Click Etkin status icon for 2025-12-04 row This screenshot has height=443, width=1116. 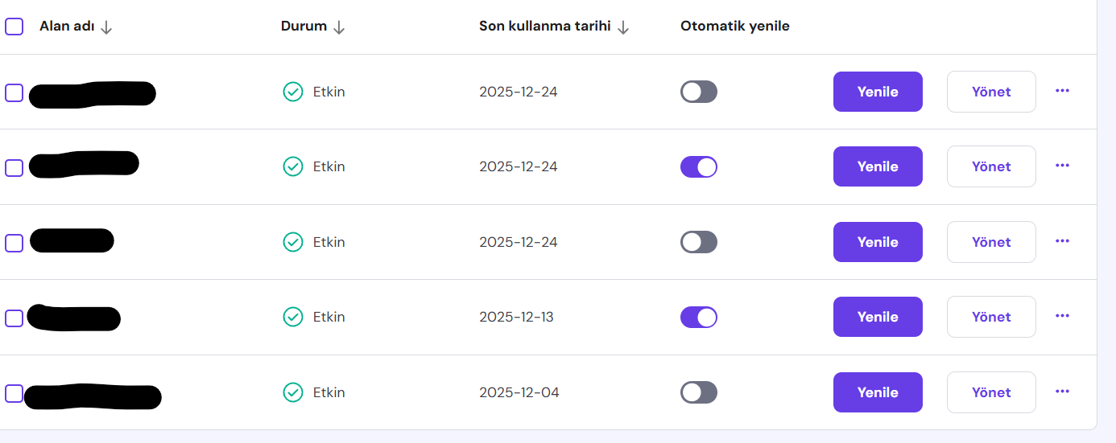[293, 392]
